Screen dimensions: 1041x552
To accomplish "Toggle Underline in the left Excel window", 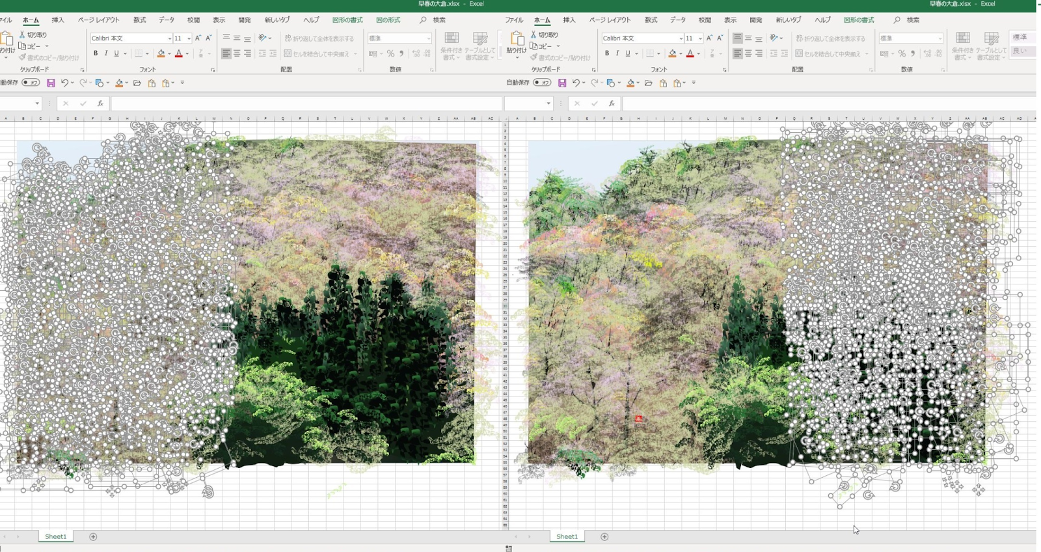I will tap(116, 53).
